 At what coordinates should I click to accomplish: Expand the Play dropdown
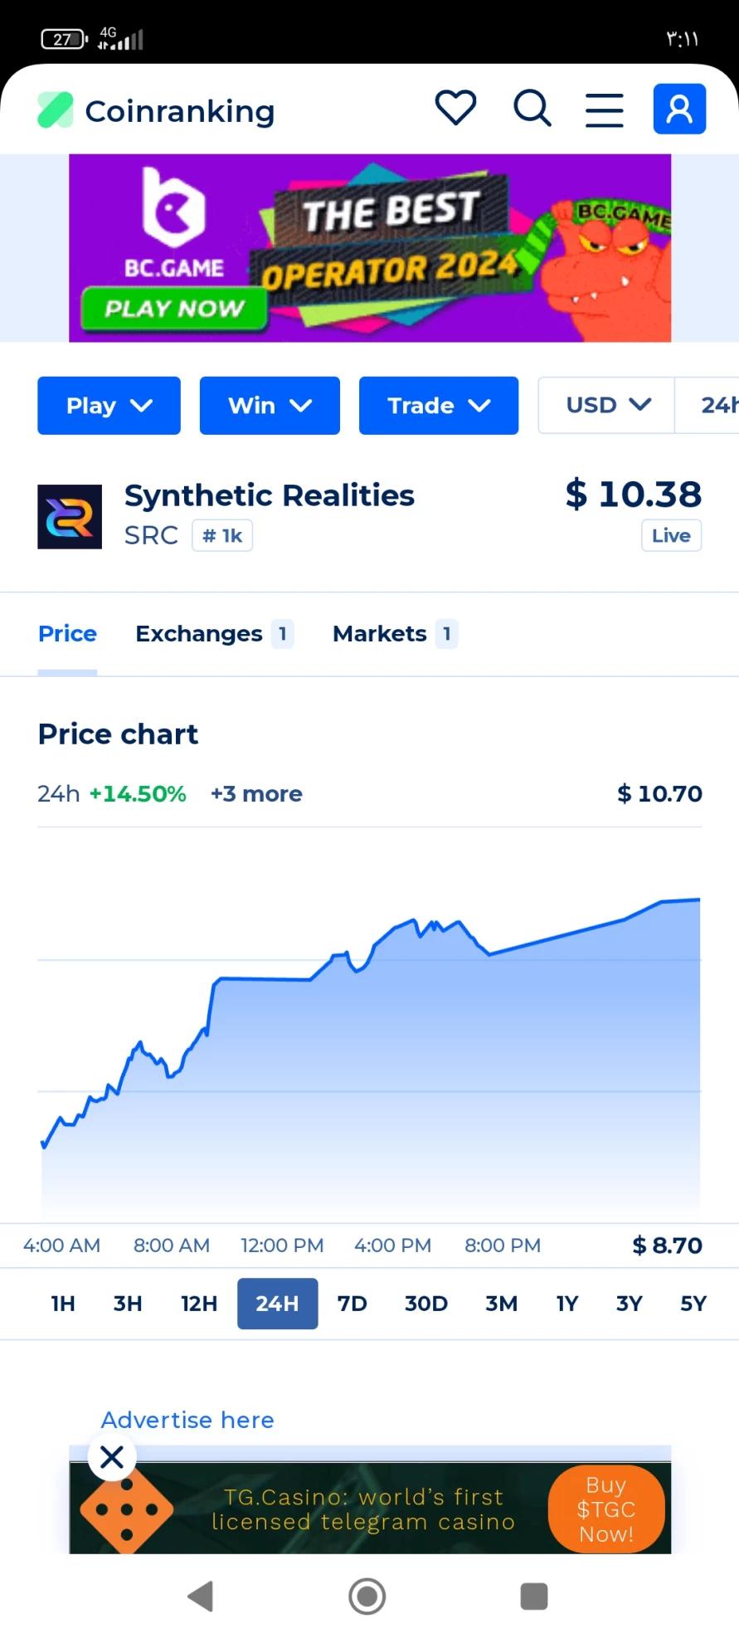point(109,405)
